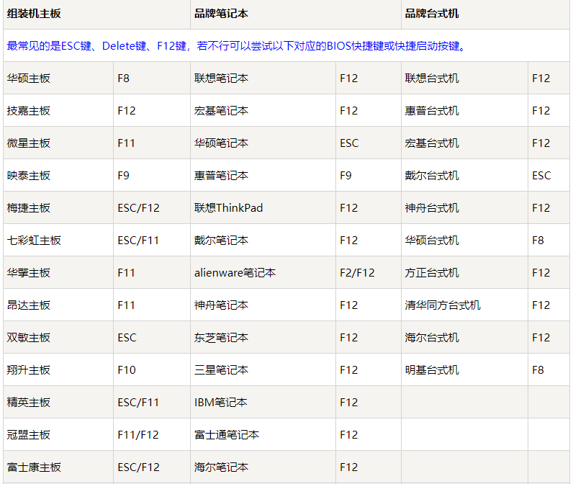Select ESC/F11 value beside 七彩虹主板
The image size is (573, 484).
tap(138, 240)
